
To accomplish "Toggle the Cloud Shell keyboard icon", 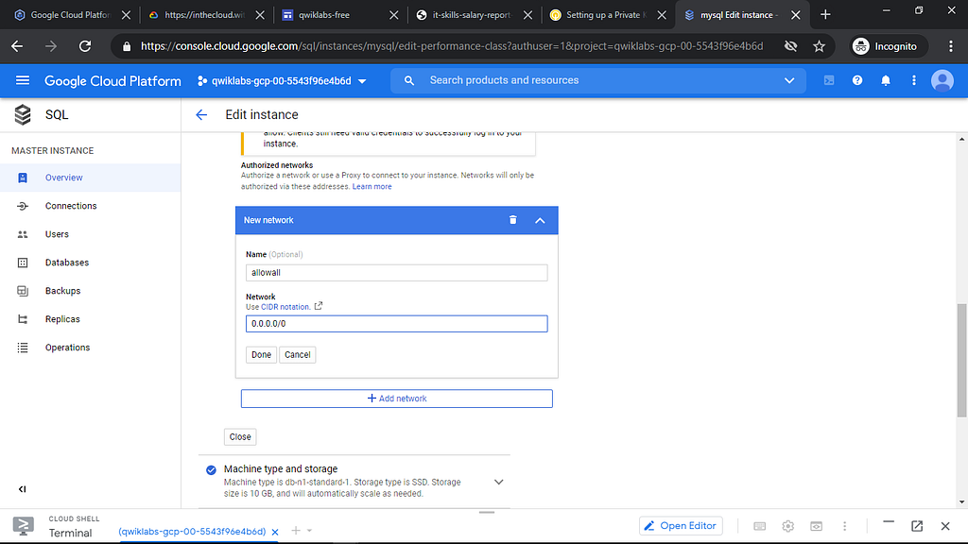I will [x=759, y=526].
